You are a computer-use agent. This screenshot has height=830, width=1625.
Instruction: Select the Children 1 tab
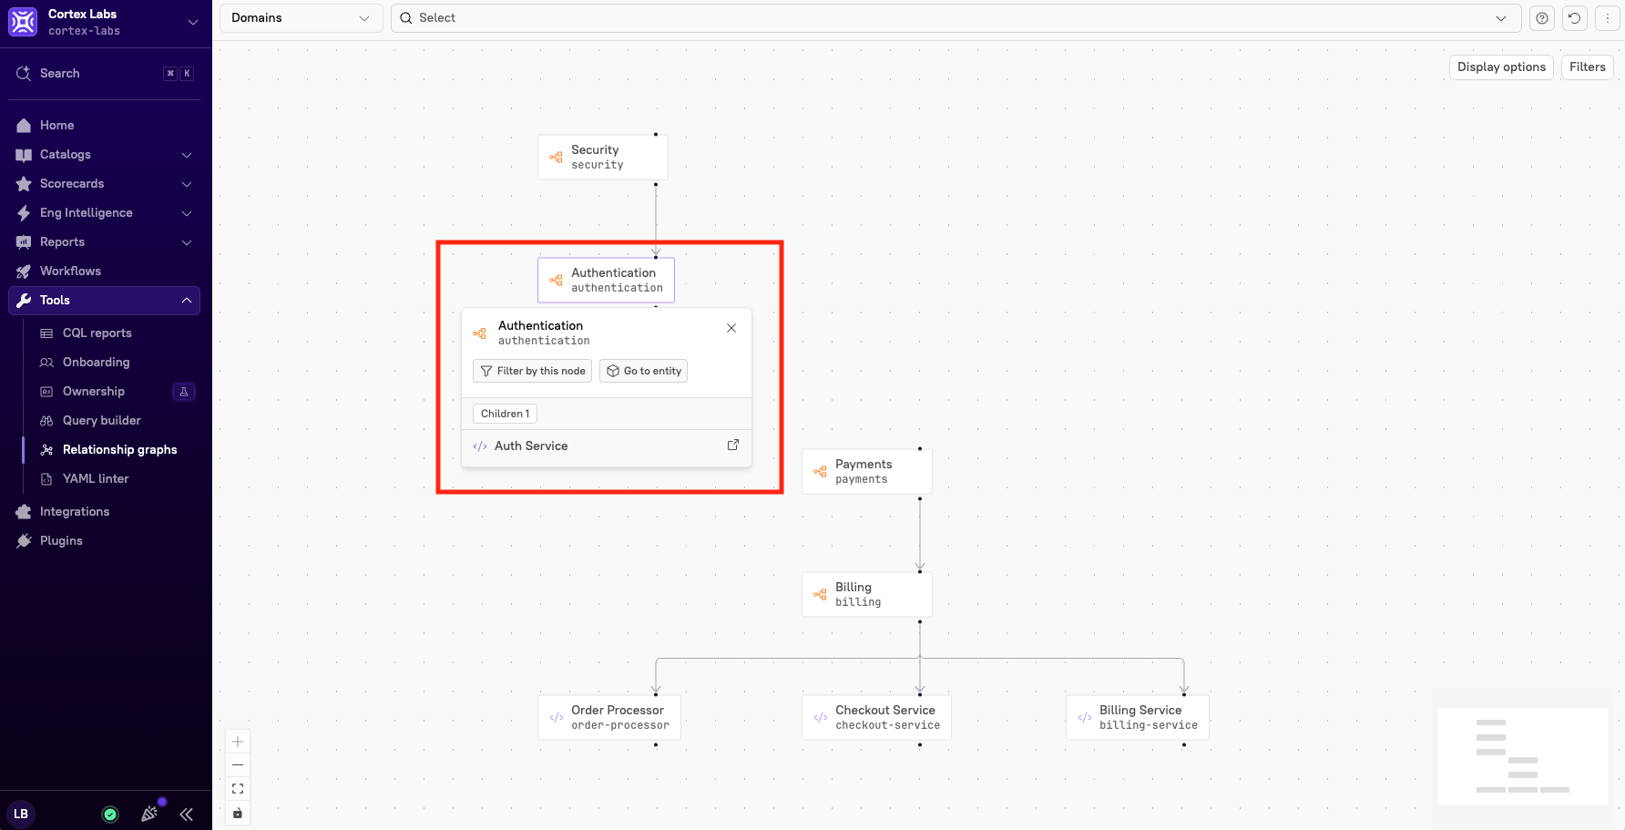click(x=506, y=414)
